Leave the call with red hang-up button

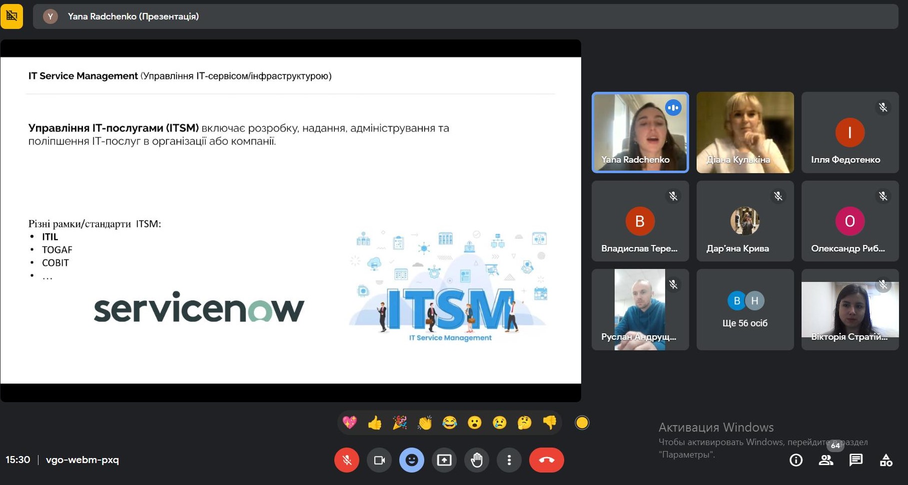546,460
